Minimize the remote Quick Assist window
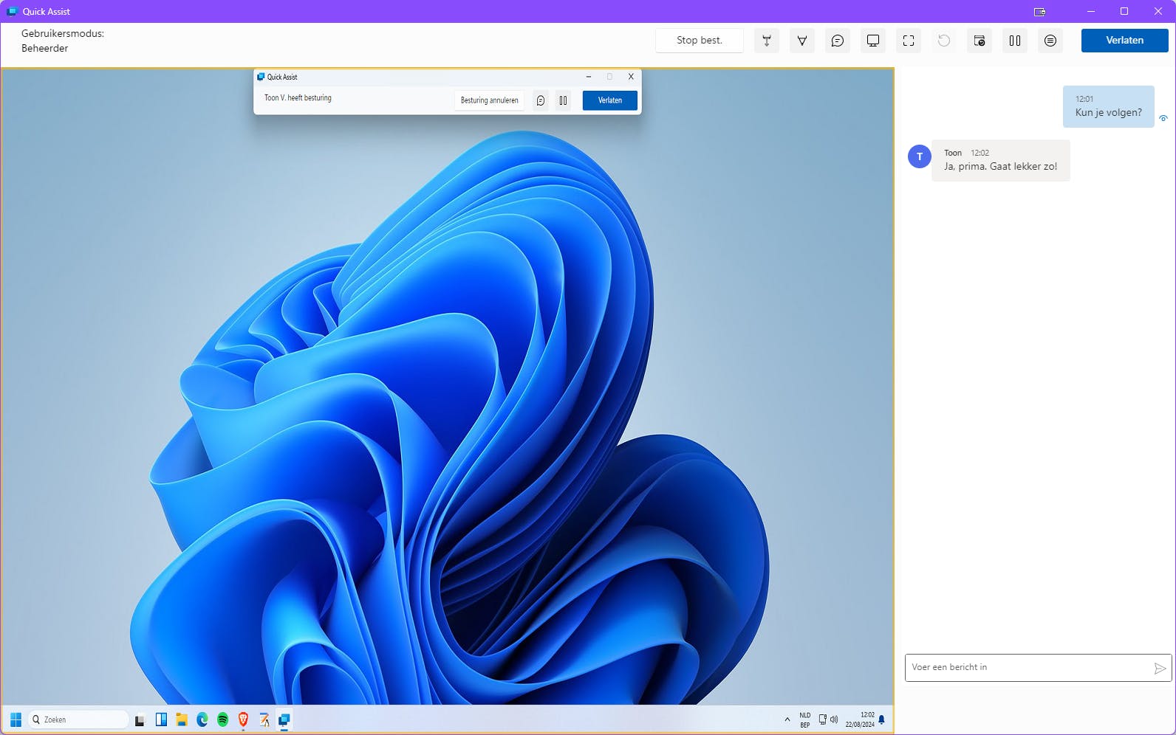Viewport: 1176px width, 735px height. tap(588, 77)
